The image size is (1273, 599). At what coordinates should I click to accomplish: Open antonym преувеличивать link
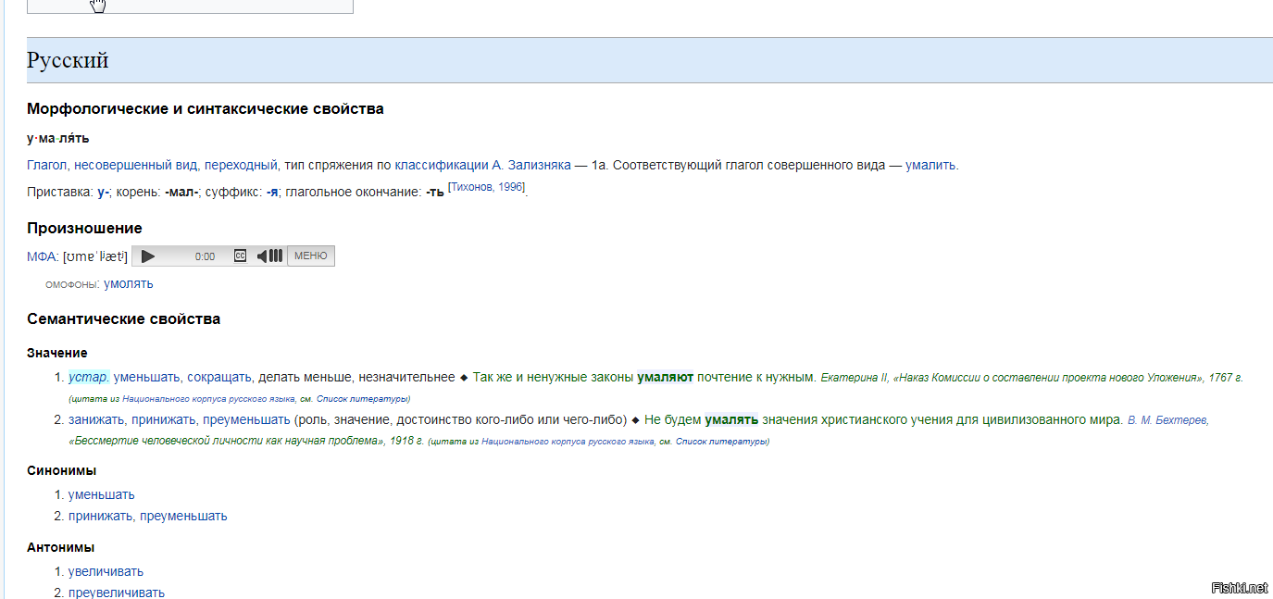pyautogui.click(x=117, y=592)
